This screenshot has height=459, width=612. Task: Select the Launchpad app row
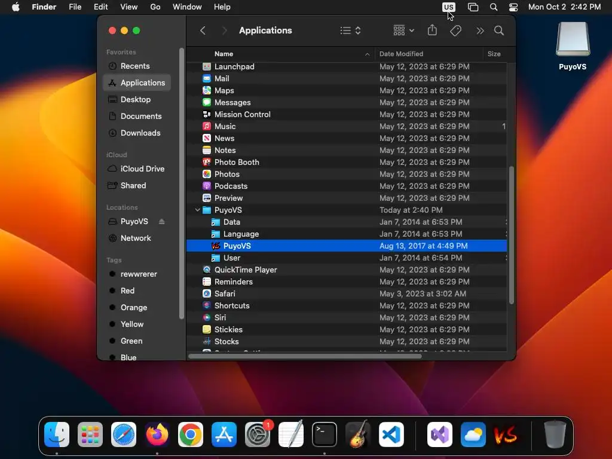(347, 67)
